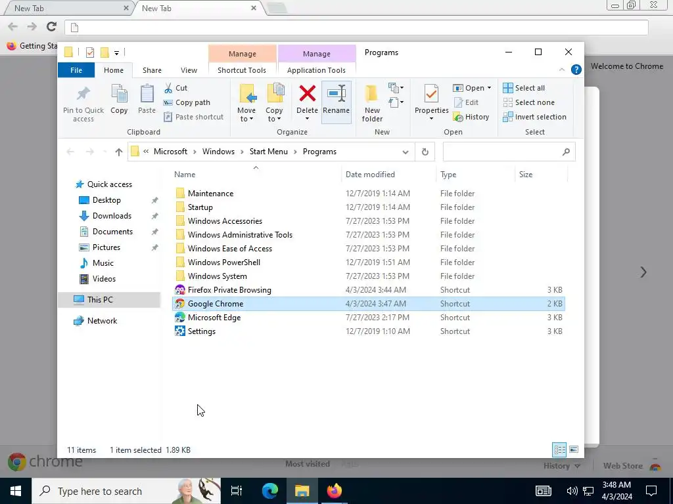The image size is (673, 504).
Task: Click Select none
Action: click(529, 102)
